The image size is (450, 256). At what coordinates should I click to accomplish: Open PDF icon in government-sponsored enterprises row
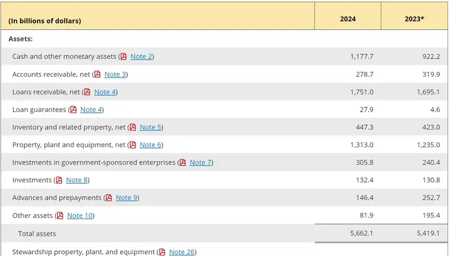pos(182,162)
